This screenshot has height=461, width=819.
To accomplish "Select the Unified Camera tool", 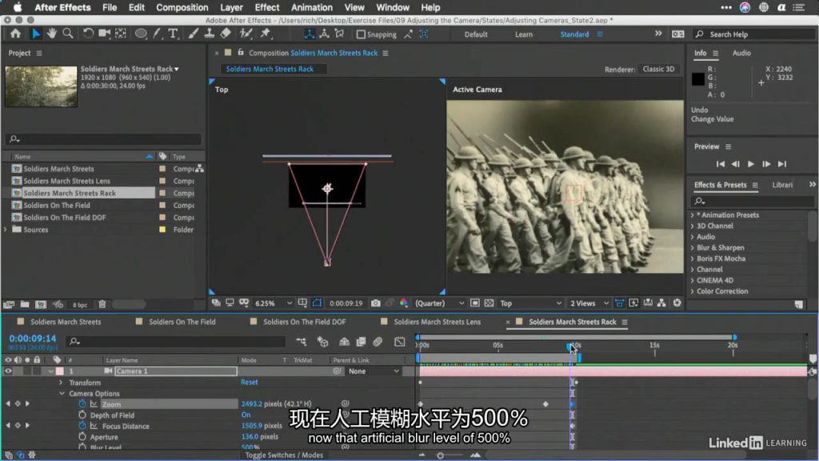I will coord(105,34).
